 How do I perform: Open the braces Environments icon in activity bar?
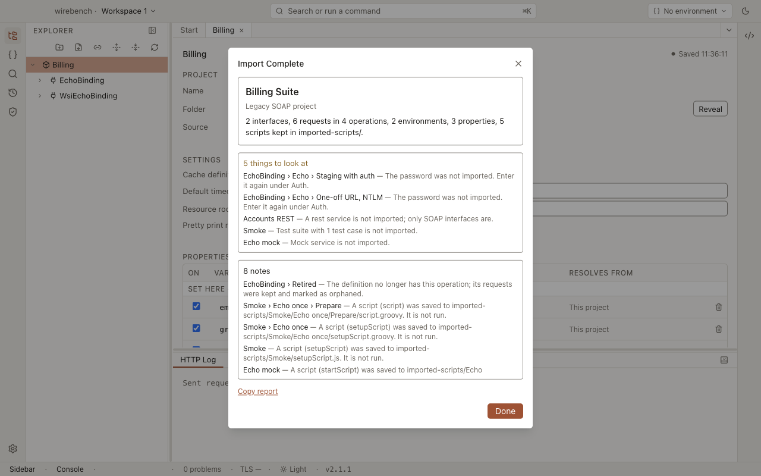12,55
